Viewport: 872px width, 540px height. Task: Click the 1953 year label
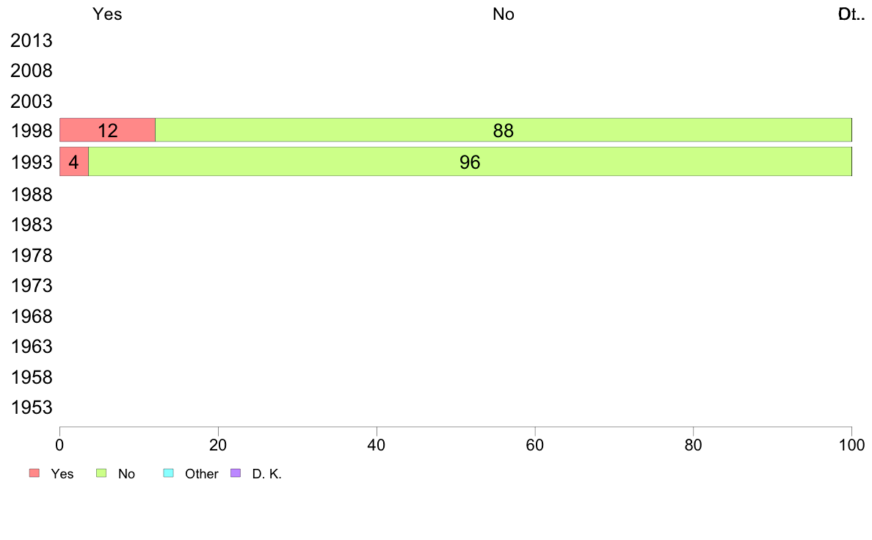pyautogui.click(x=32, y=408)
